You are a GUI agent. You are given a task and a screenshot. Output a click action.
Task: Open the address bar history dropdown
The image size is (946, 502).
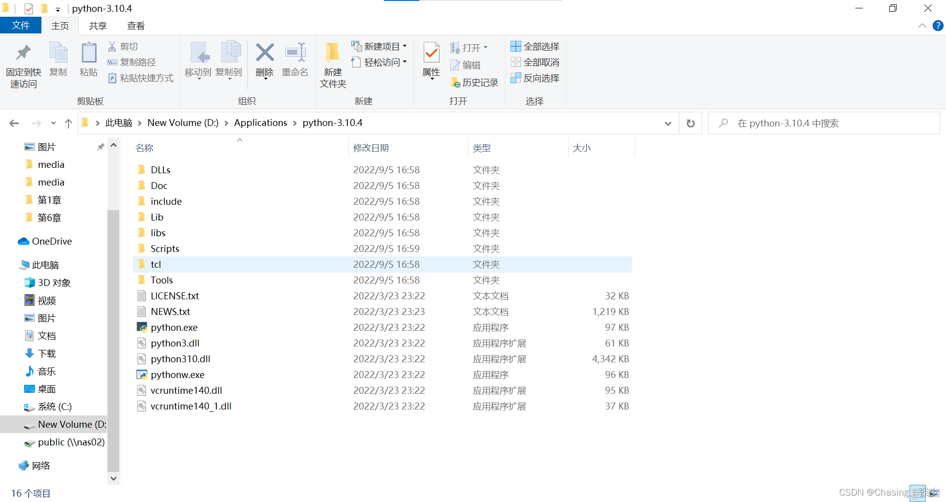coord(668,123)
